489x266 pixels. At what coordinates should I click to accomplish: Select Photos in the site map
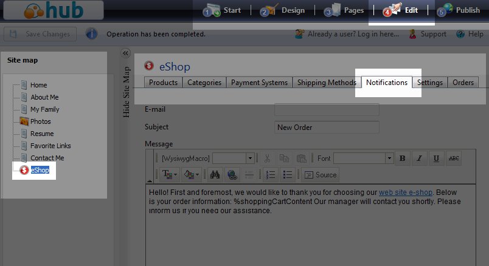[40, 121]
